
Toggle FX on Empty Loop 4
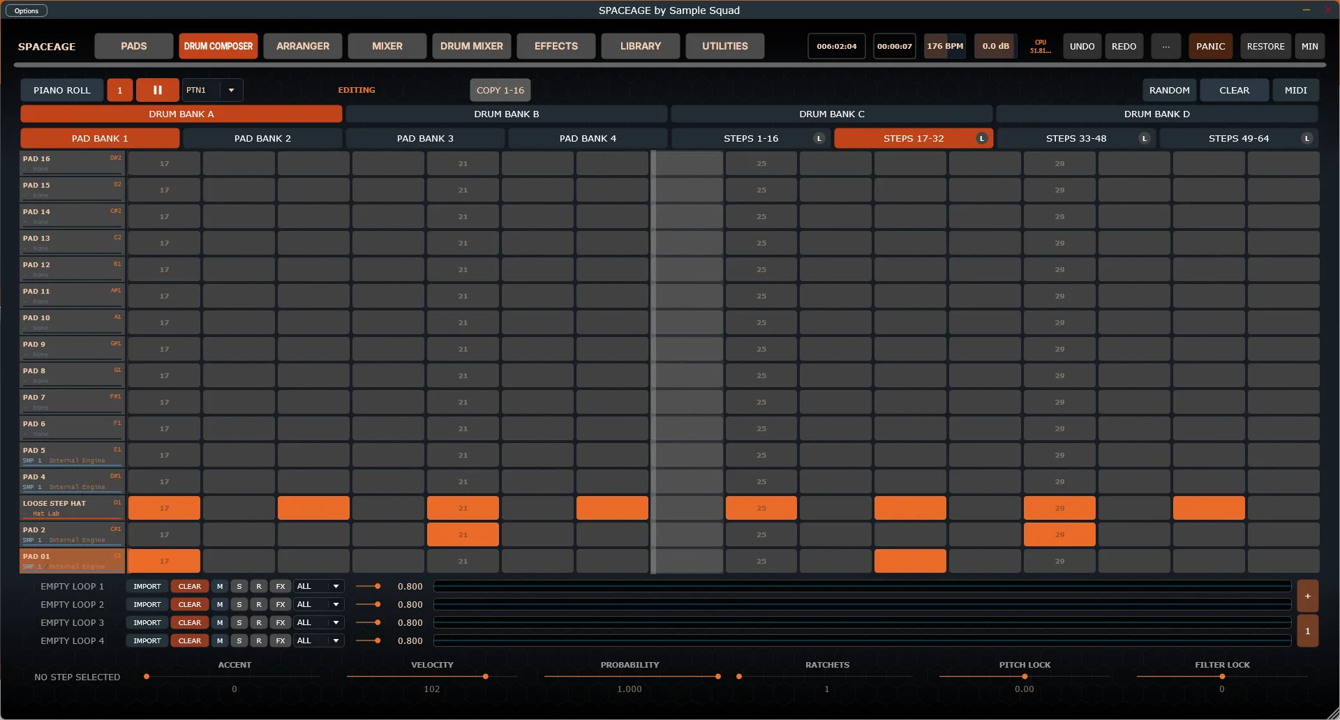click(x=281, y=641)
